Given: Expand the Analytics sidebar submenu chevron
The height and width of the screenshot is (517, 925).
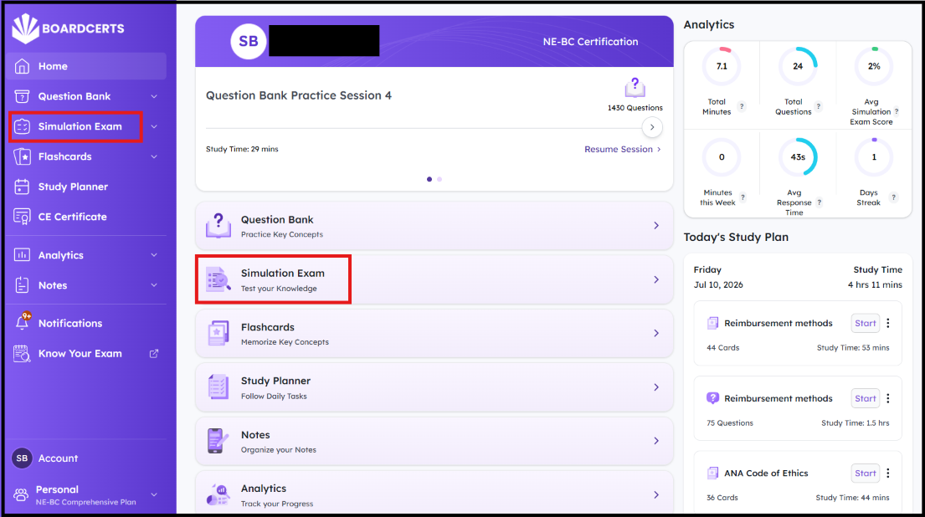Looking at the screenshot, I should point(154,255).
